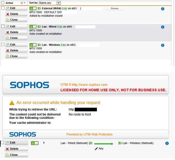Click the External (WAN) interface flag icon
Viewport: 175px width, 160px height.
[39, 8]
